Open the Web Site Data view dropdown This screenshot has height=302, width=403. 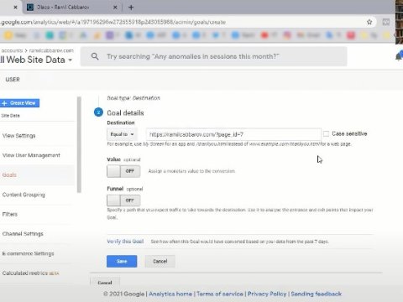[36, 60]
